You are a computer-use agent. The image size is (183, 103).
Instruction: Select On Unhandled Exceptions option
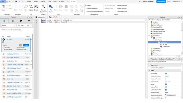[x=86, y=11]
